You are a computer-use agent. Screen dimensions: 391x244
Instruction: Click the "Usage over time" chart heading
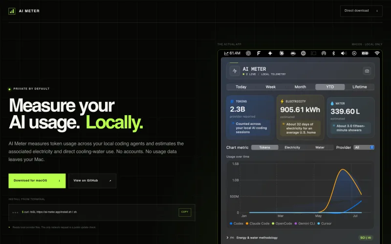point(238,157)
